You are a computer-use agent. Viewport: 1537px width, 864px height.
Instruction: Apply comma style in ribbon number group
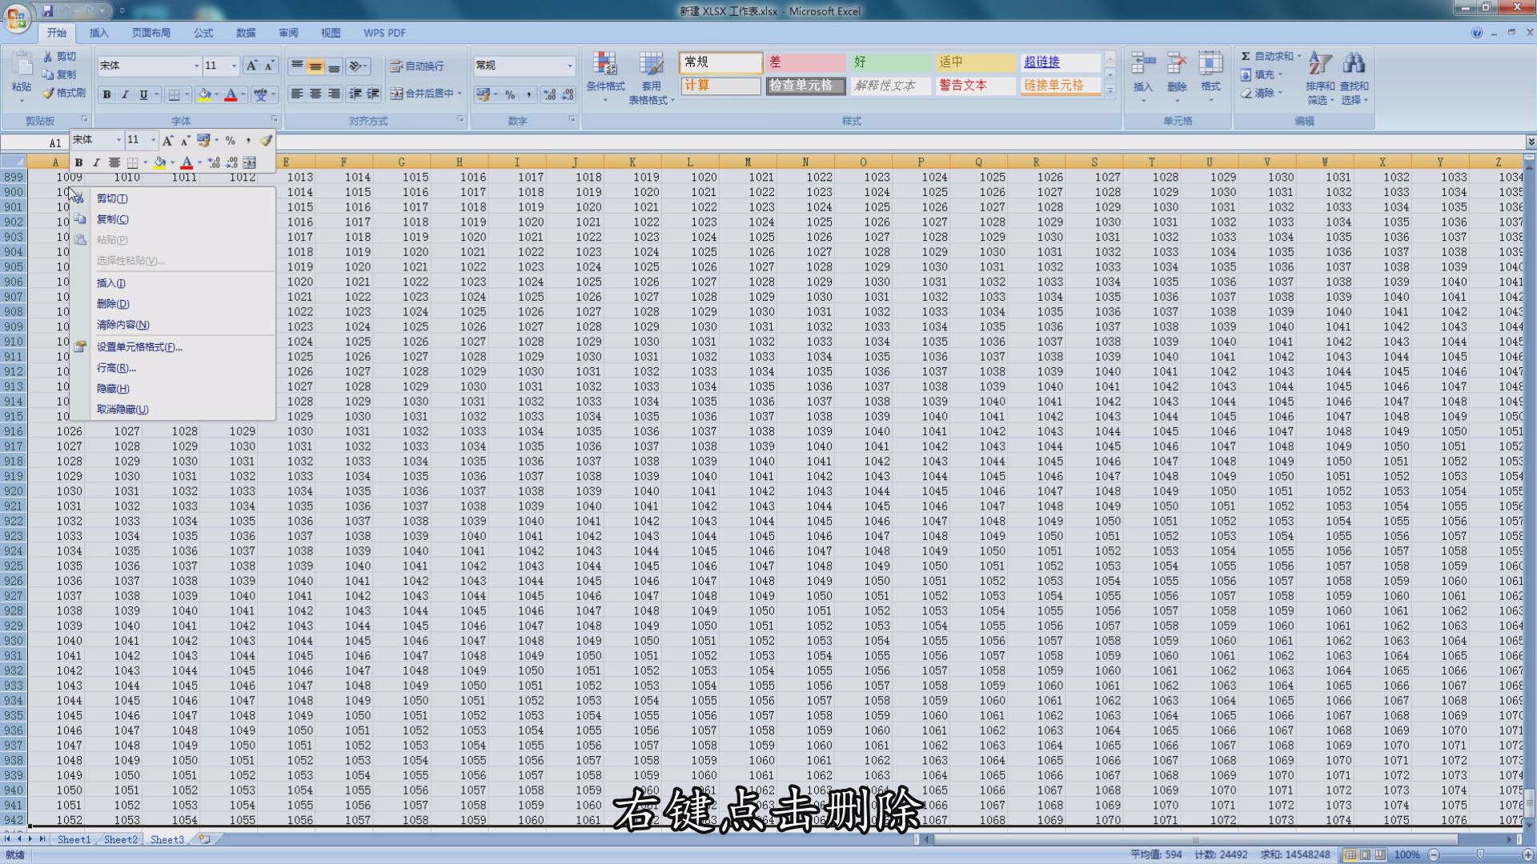529,94
